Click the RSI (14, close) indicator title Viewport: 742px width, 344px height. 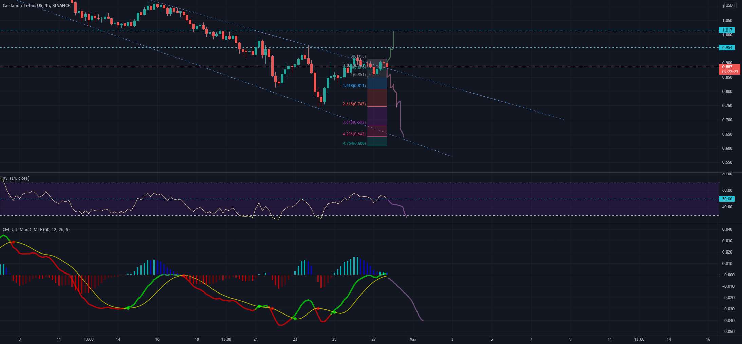(16, 178)
